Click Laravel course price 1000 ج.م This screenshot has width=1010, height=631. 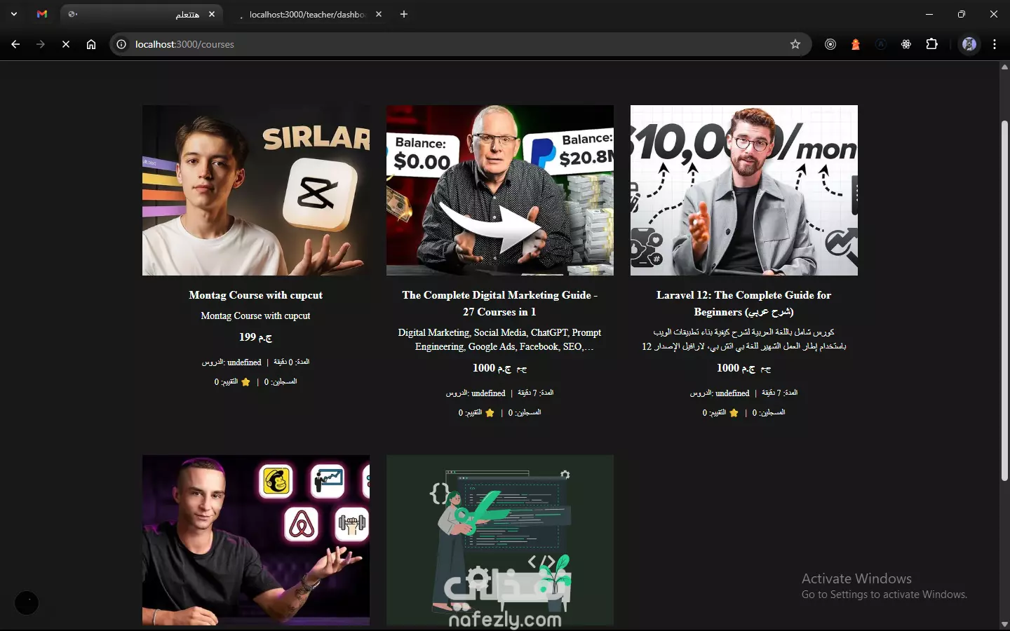click(744, 368)
